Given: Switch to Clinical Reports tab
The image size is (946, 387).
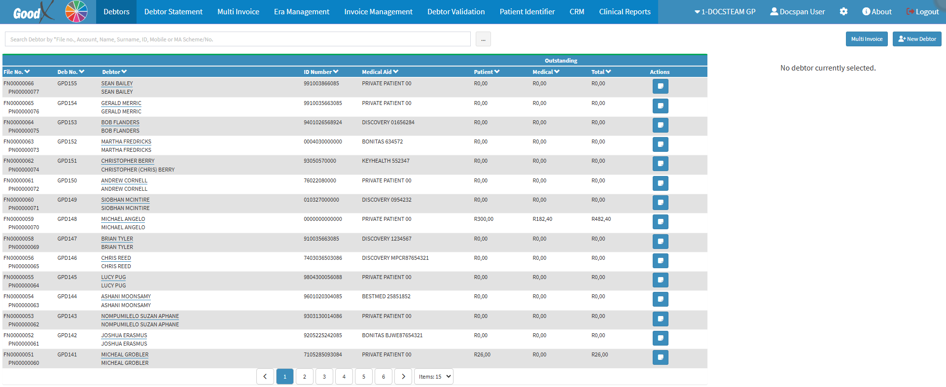Looking at the screenshot, I should [x=625, y=12].
